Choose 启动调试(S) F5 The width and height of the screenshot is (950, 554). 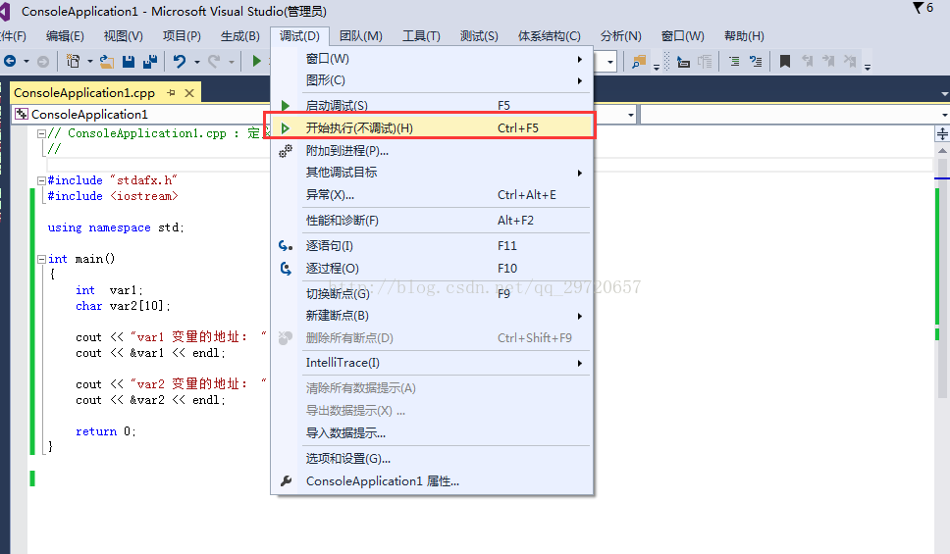click(432, 105)
